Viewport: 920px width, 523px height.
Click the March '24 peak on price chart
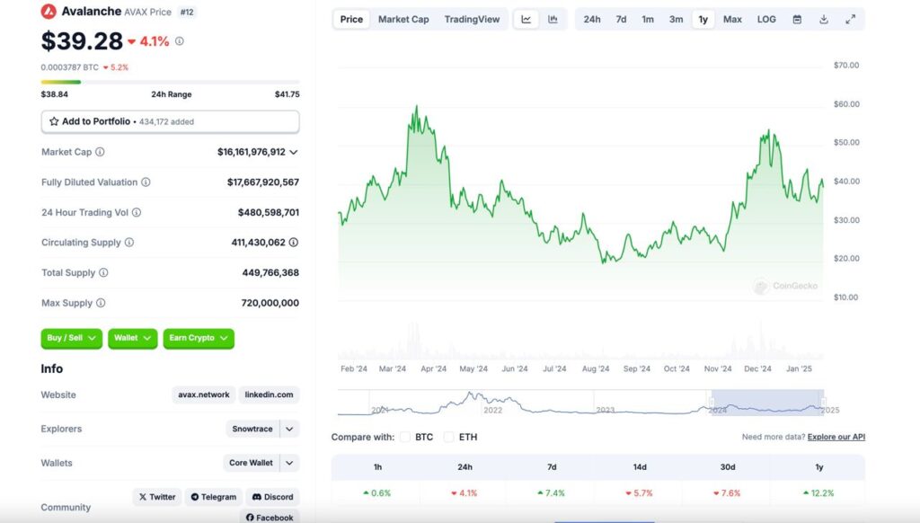click(x=417, y=107)
